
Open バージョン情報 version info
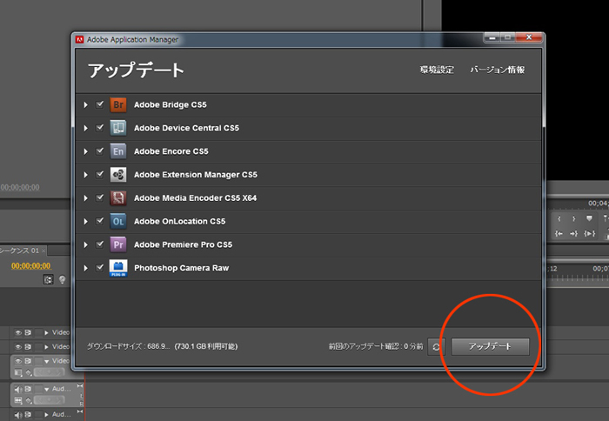point(498,70)
